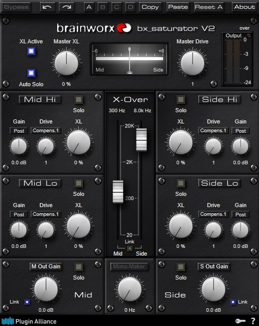This screenshot has width=259, height=326.
Task: Click the Side Hi Drive knob
Action: (x=214, y=146)
